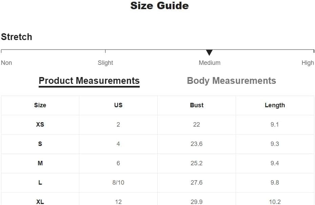Click the Medium stretch label
Image resolution: width=315 pixels, height=205 pixels.
coord(210,63)
